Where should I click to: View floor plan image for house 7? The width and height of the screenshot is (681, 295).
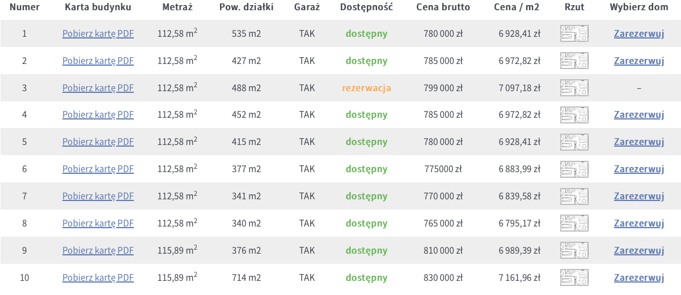574,196
